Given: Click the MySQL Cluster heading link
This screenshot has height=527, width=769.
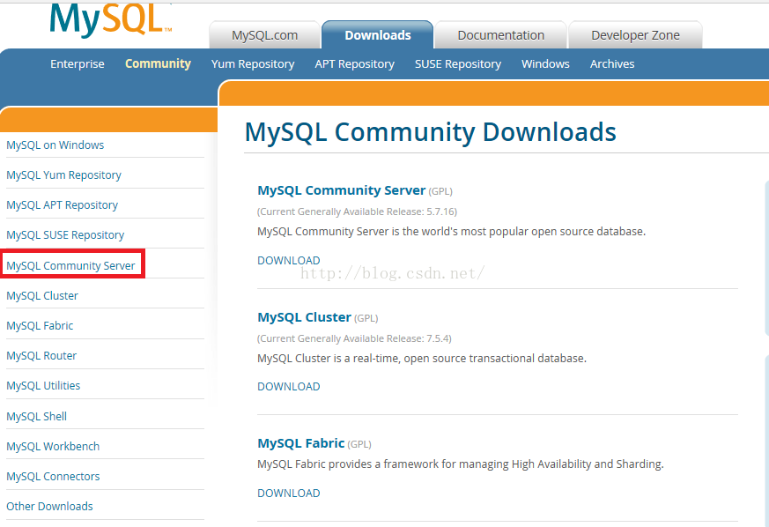Looking at the screenshot, I should (x=305, y=317).
